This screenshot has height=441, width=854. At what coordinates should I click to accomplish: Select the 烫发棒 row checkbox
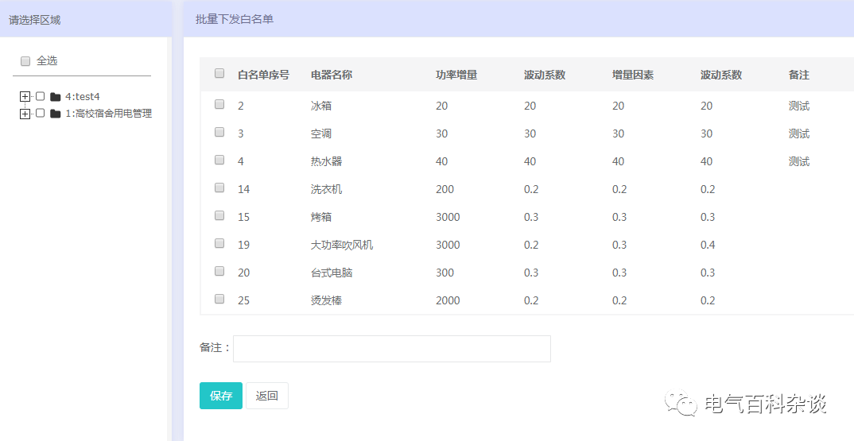219,299
